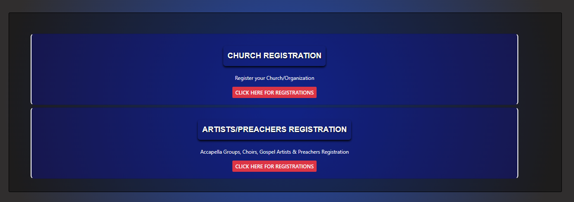
Task: Click the red registrations button under Artists/Preachers
Action: click(274, 166)
